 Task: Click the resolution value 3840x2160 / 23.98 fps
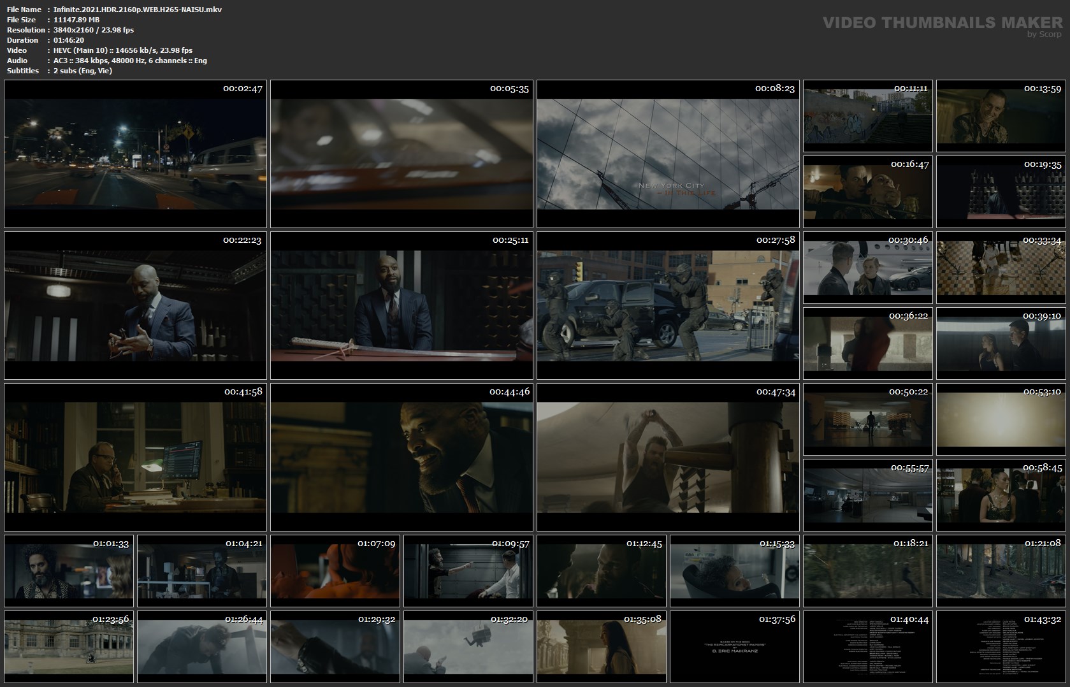(x=94, y=30)
